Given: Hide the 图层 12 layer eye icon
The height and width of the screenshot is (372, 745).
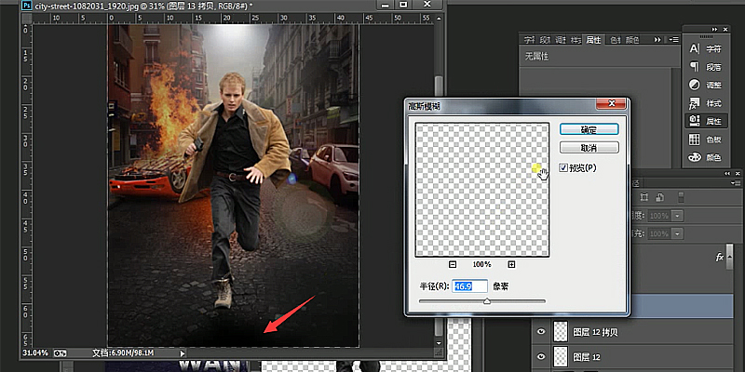Looking at the screenshot, I should point(540,356).
